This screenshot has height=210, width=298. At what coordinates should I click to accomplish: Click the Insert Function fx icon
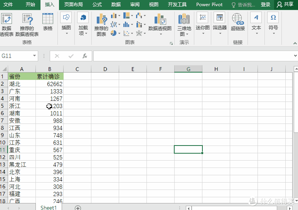(85, 56)
